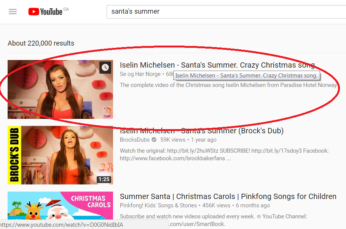Add first video to Watch Later via clock icon
346x229 pixels.
[105, 67]
